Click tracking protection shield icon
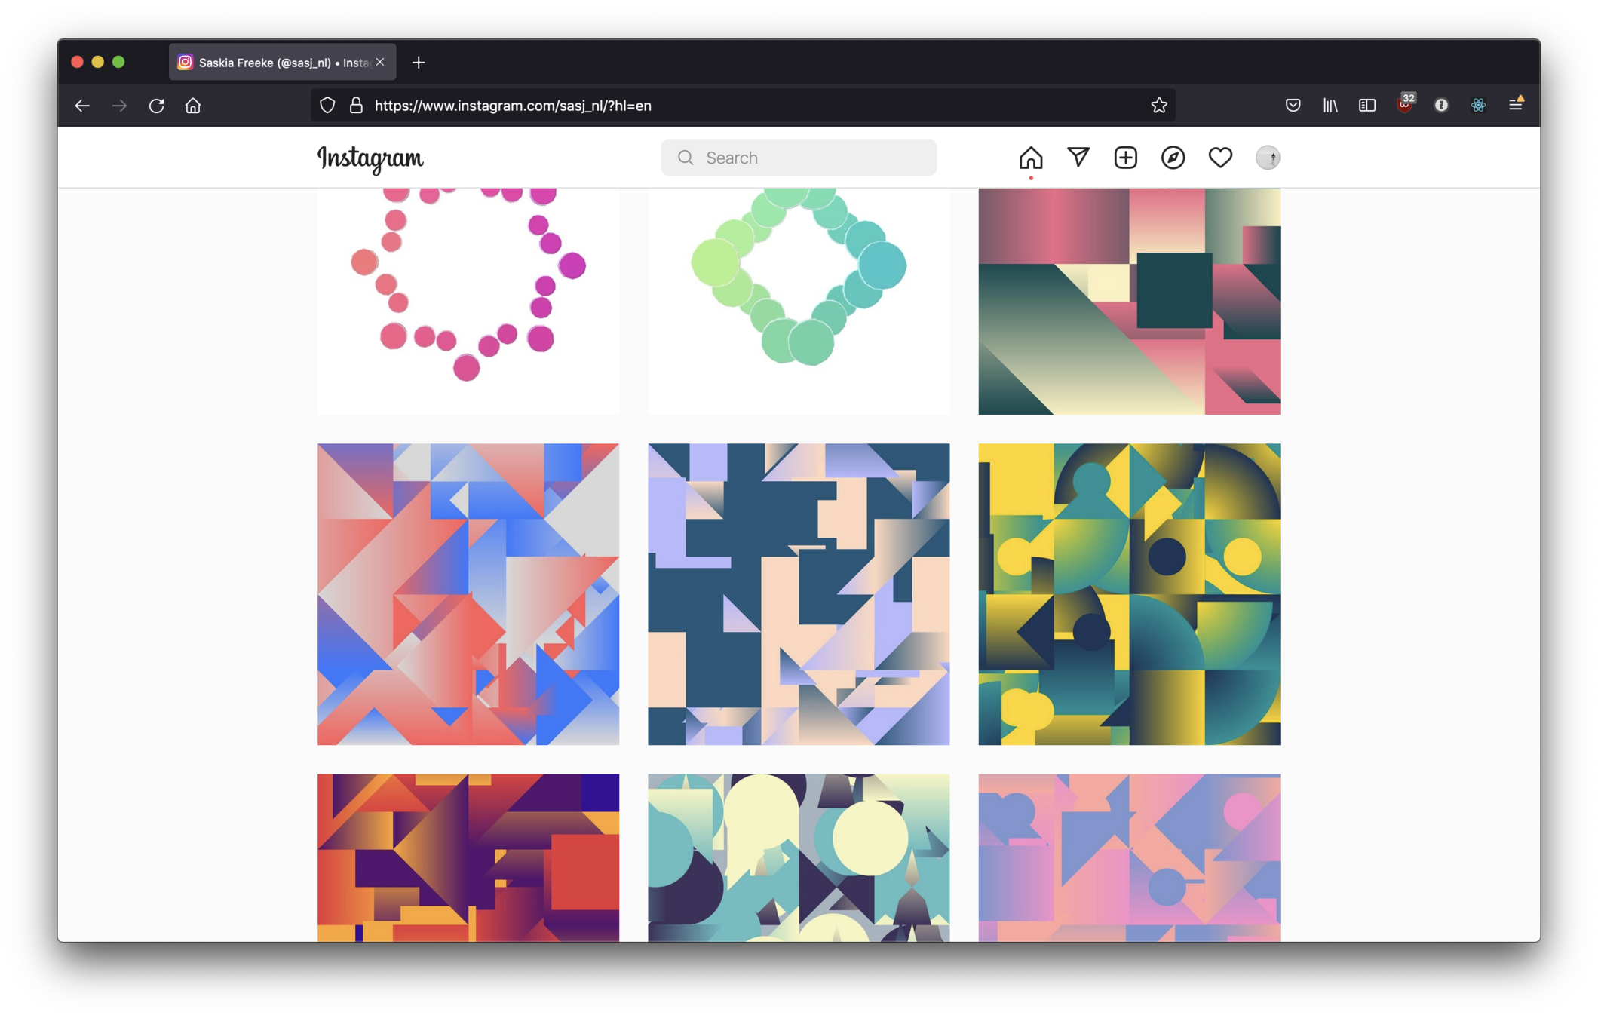This screenshot has width=1598, height=1018. point(327,106)
